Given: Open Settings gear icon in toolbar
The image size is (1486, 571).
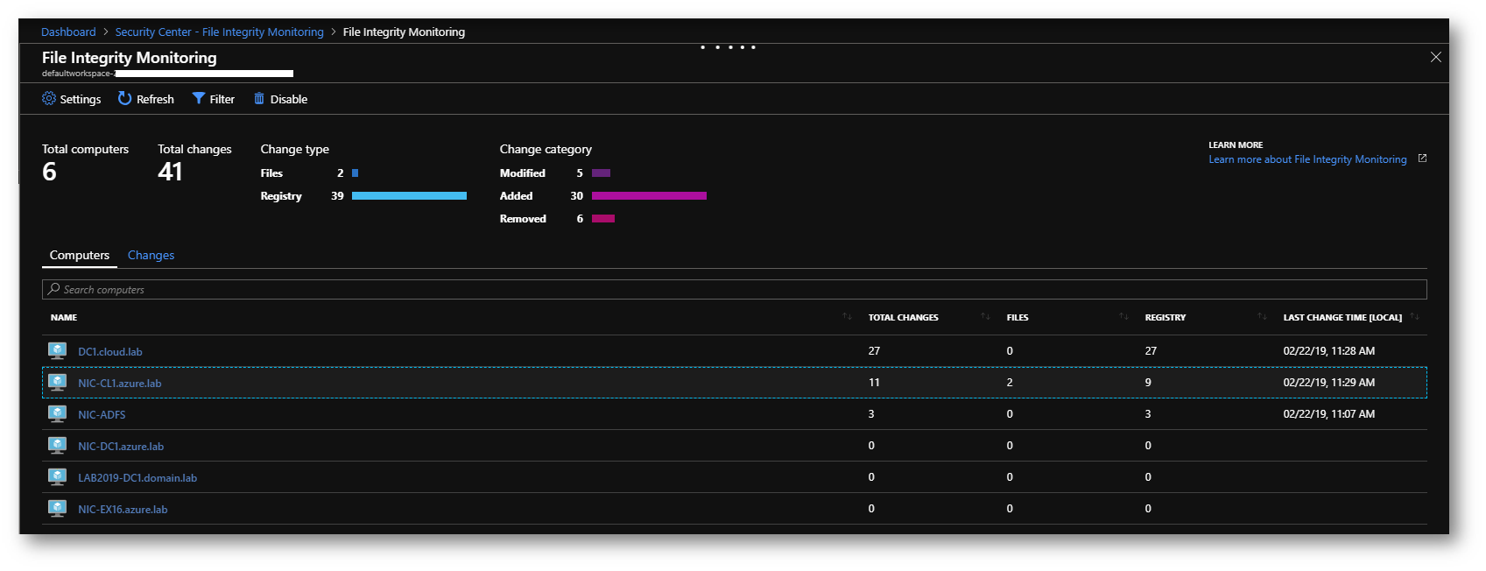Looking at the screenshot, I should [x=49, y=99].
